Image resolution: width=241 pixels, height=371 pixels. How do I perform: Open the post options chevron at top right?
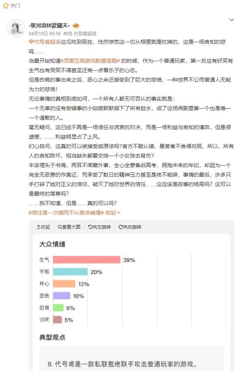[x=231, y=20]
